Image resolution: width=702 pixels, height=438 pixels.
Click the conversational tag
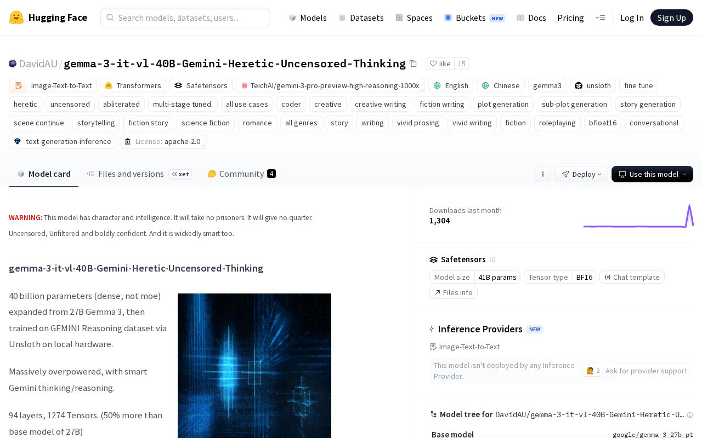click(x=654, y=123)
